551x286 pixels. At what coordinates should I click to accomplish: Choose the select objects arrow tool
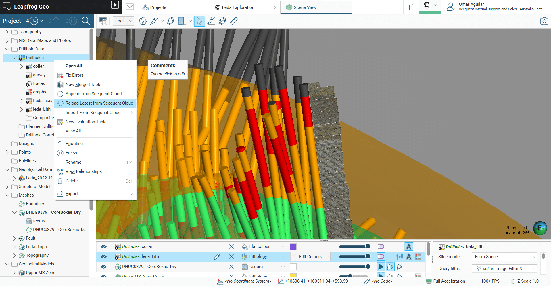[x=199, y=21]
